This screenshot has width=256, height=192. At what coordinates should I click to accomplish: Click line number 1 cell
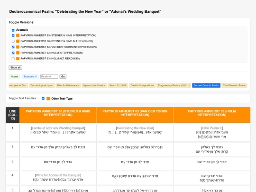[x=13, y=133]
